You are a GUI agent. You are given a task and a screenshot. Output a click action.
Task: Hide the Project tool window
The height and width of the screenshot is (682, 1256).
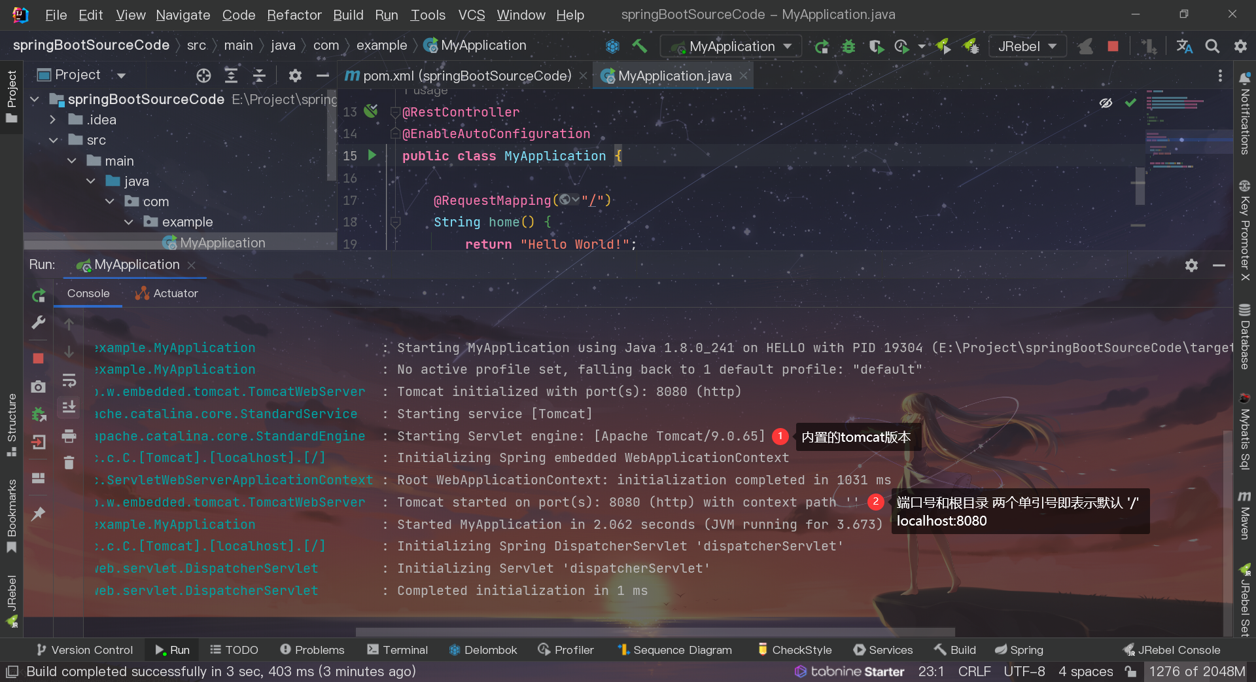pyautogui.click(x=323, y=76)
